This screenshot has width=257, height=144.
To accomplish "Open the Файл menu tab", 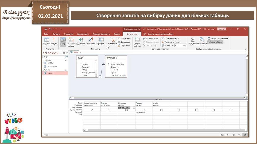I will tap(46, 34).
